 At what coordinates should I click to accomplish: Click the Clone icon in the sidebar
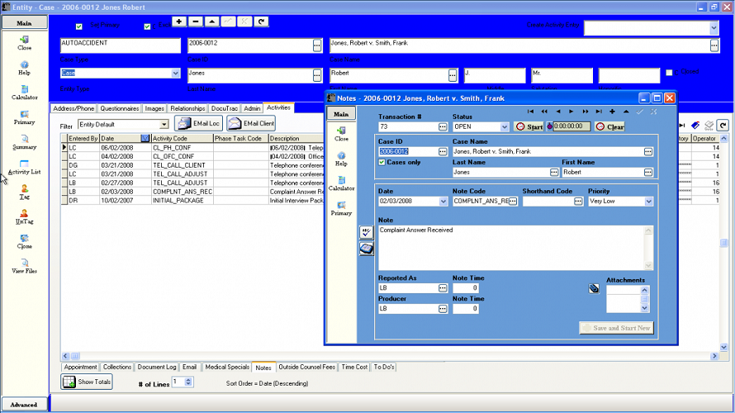[x=24, y=240]
